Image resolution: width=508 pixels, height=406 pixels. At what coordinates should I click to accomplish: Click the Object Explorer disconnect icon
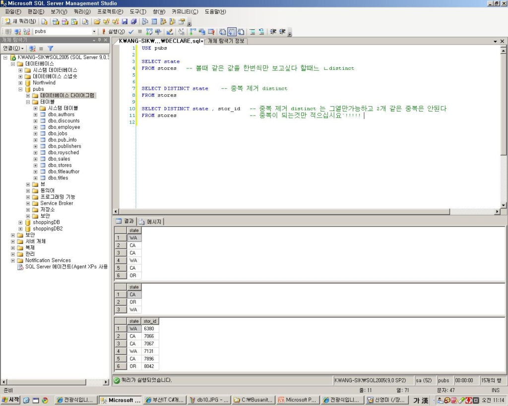pos(32,48)
